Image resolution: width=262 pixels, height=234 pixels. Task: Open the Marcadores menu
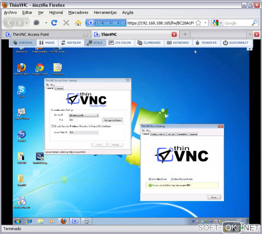click(78, 13)
